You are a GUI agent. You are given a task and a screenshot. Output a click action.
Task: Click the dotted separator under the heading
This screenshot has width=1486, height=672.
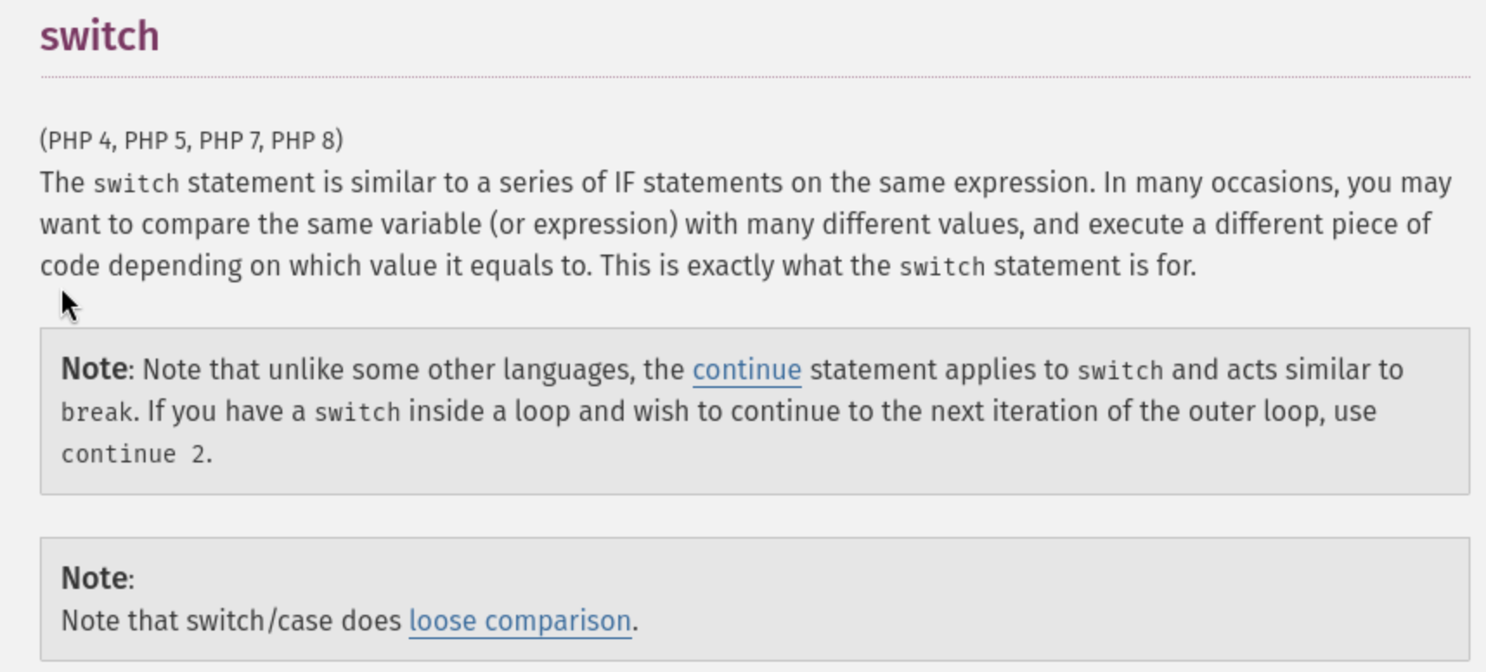click(753, 77)
